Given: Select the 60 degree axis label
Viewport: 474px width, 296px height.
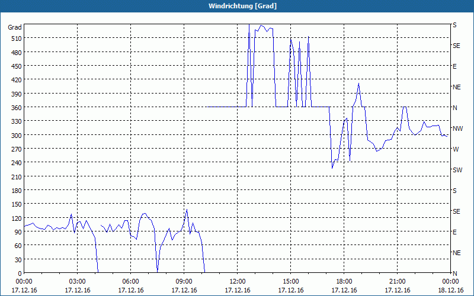Looking at the screenshot, I should tap(18, 246).
